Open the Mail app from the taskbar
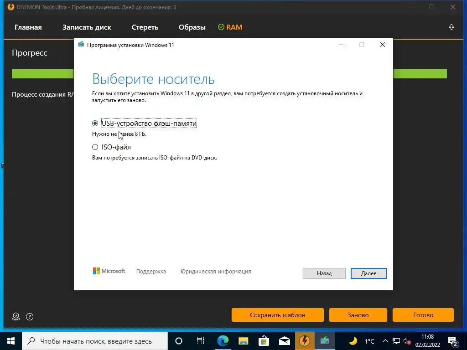The height and width of the screenshot is (350, 467). 285,341
